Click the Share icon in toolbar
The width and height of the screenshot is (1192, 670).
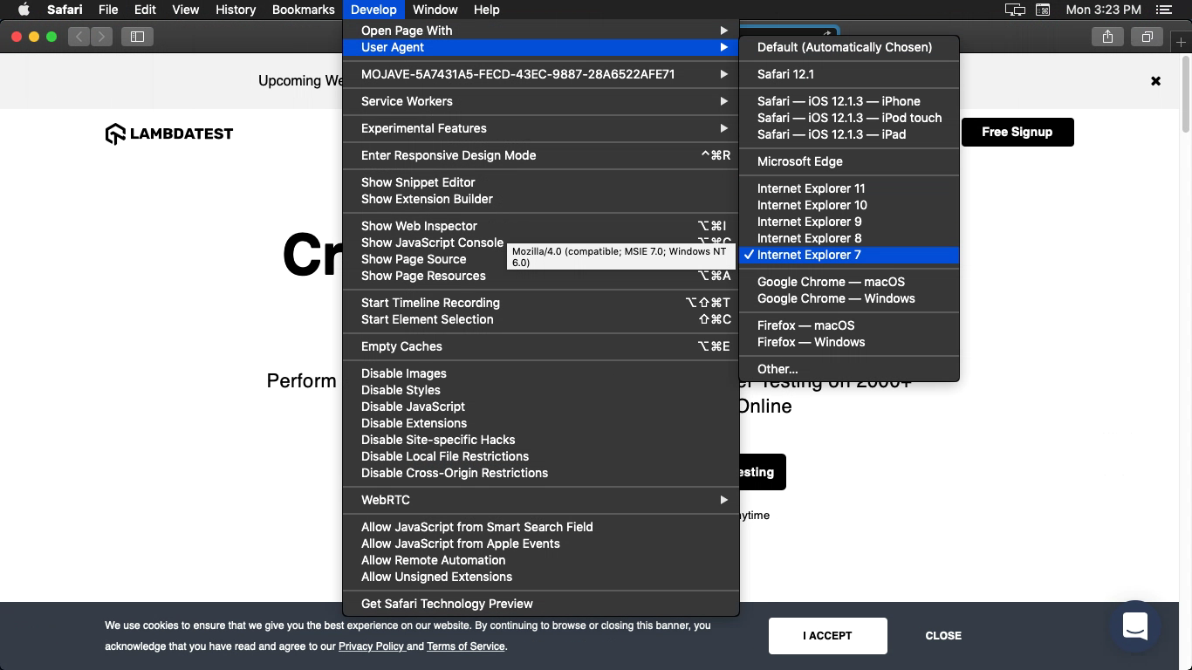click(x=1107, y=37)
